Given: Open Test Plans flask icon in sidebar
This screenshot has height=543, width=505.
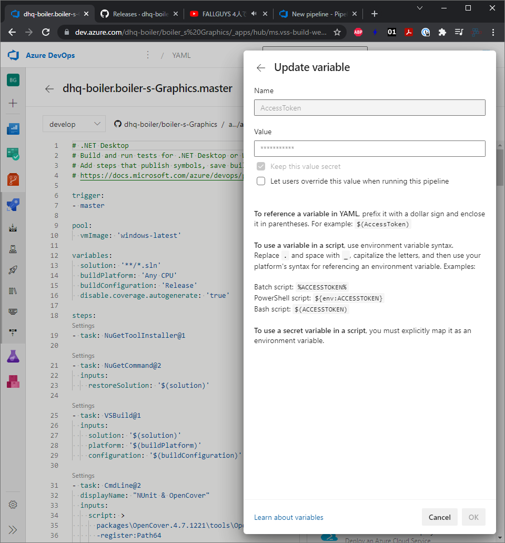Looking at the screenshot, I should (13, 356).
